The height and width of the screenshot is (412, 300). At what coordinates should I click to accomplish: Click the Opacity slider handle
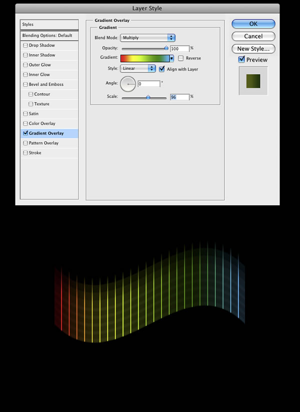pos(166,48)
